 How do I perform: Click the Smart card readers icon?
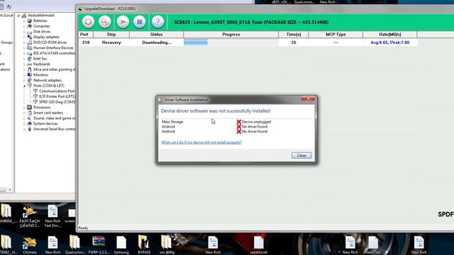[30, 113]
